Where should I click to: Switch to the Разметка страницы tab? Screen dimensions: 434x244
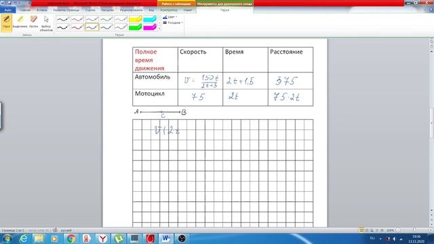click(66, 10)
